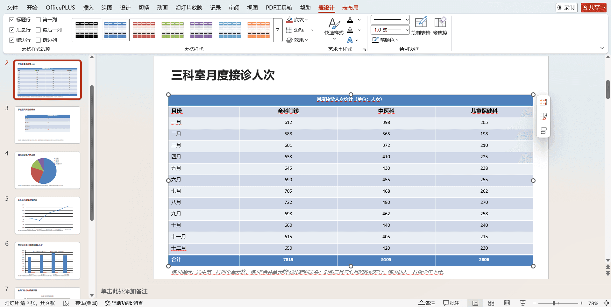The height and width of the screenshot is (307, 611).
Task: Click the 录制 record button
Action: [566, 8]
